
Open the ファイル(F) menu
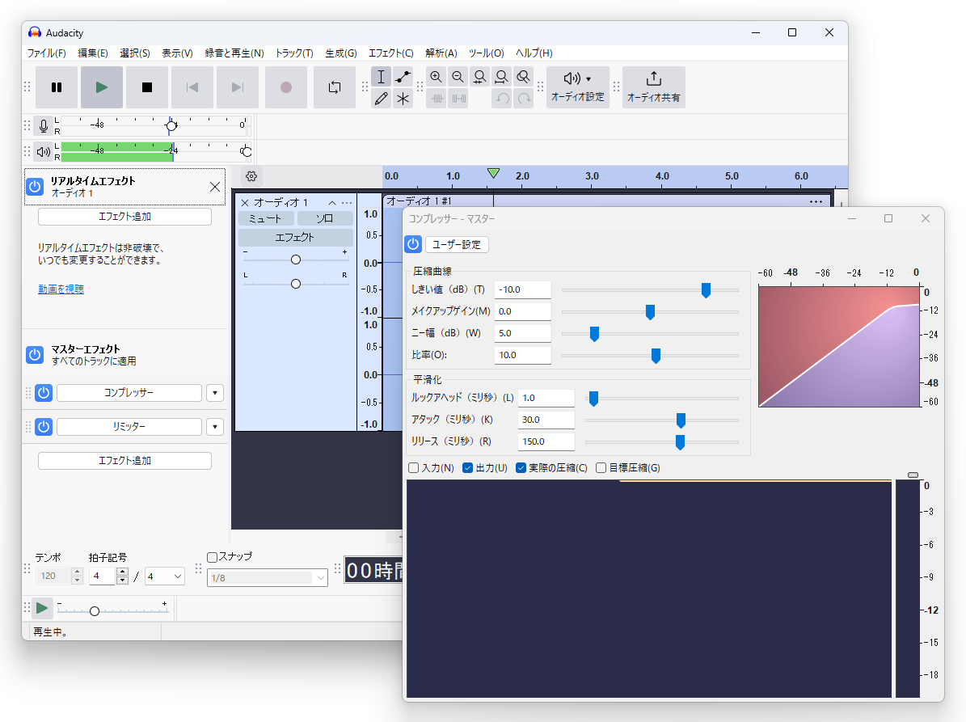[46, 53]
